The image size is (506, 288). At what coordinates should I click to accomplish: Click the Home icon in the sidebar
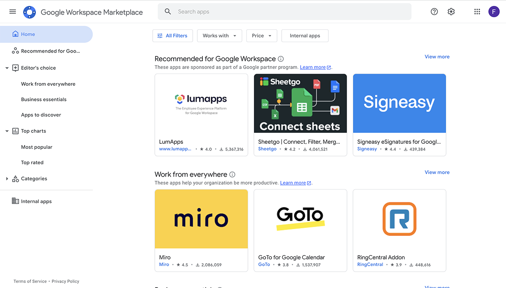(x=16, y=34)
